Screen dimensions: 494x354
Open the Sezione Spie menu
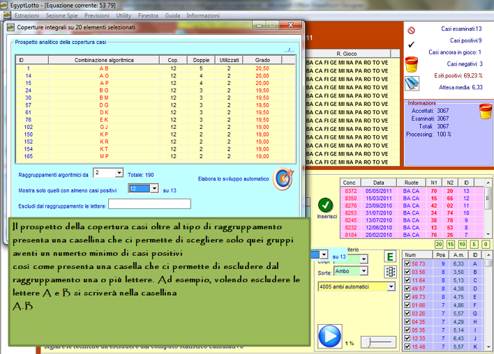(61, 15)
